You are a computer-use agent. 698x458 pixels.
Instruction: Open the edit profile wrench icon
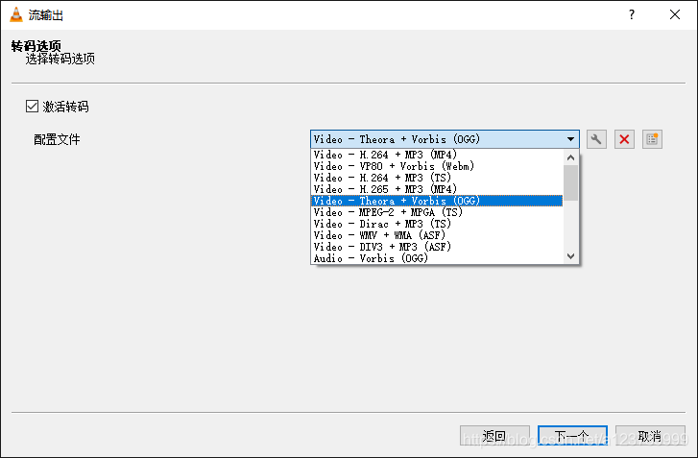pos(596,139)
